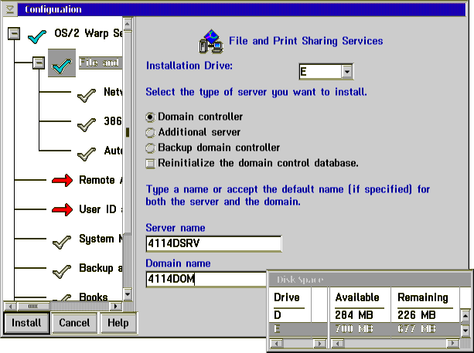Click the Installation Drive combo box text field
Screen dimensions: 474x353
320,72
